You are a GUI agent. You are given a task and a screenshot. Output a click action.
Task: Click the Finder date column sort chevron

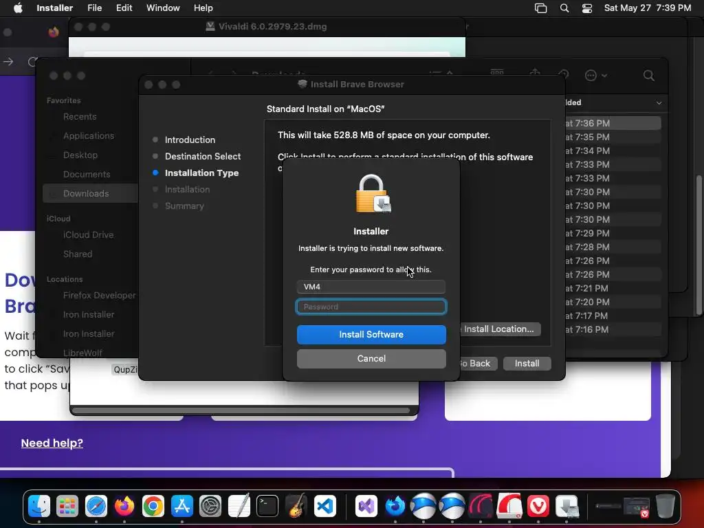point(659,103)
